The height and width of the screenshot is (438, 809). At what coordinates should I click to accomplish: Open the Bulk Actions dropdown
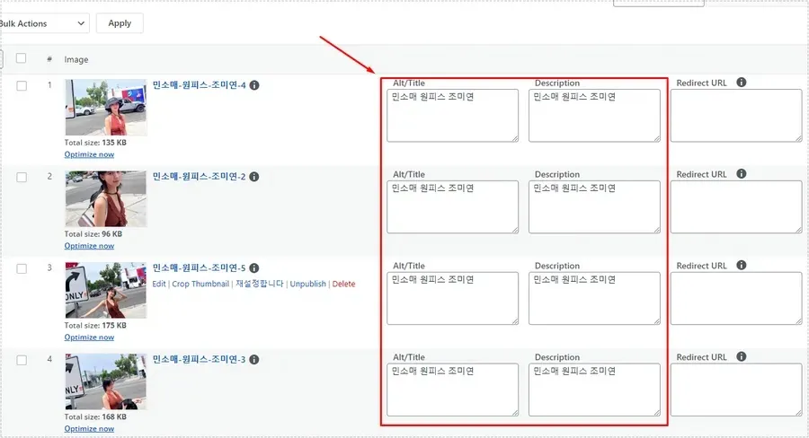point(44,23)
